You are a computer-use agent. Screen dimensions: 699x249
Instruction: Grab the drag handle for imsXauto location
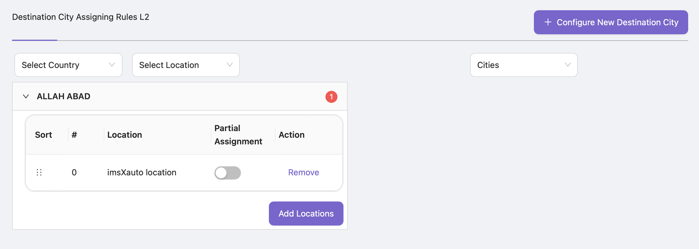(x=39, y=172)
